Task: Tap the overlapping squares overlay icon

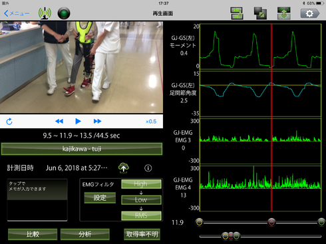Action: click(260, 13)
